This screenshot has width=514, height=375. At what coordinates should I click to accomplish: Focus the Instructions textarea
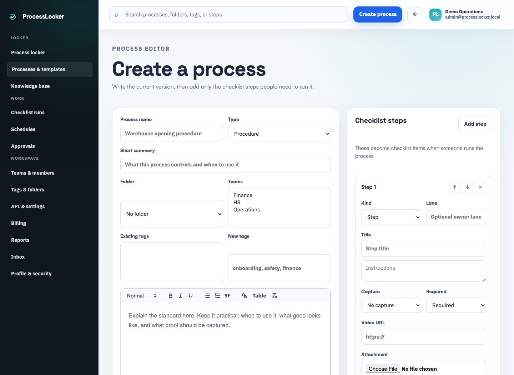(x=424, y=271)
